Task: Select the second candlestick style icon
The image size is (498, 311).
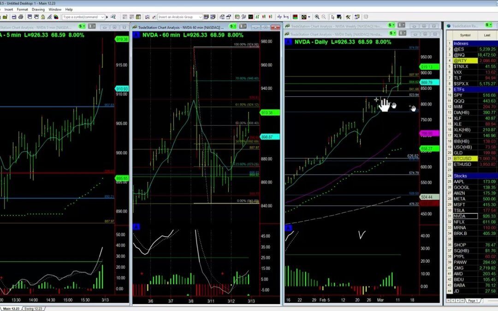Action: pos(271,17)
